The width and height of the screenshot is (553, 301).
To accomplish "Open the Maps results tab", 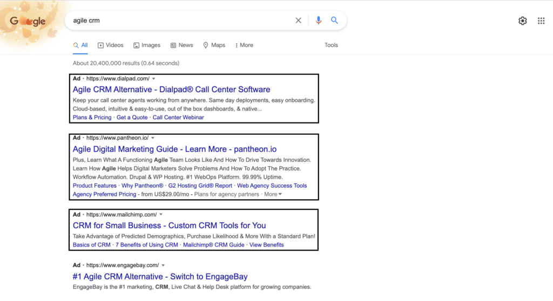I will pos(214,45).
